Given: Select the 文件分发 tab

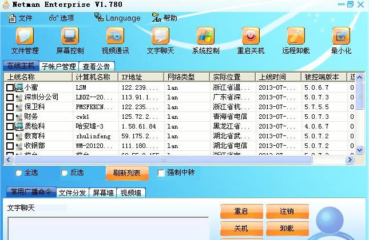Looking at the screenshot, I should pyautogui.click(x=72, y=193).
